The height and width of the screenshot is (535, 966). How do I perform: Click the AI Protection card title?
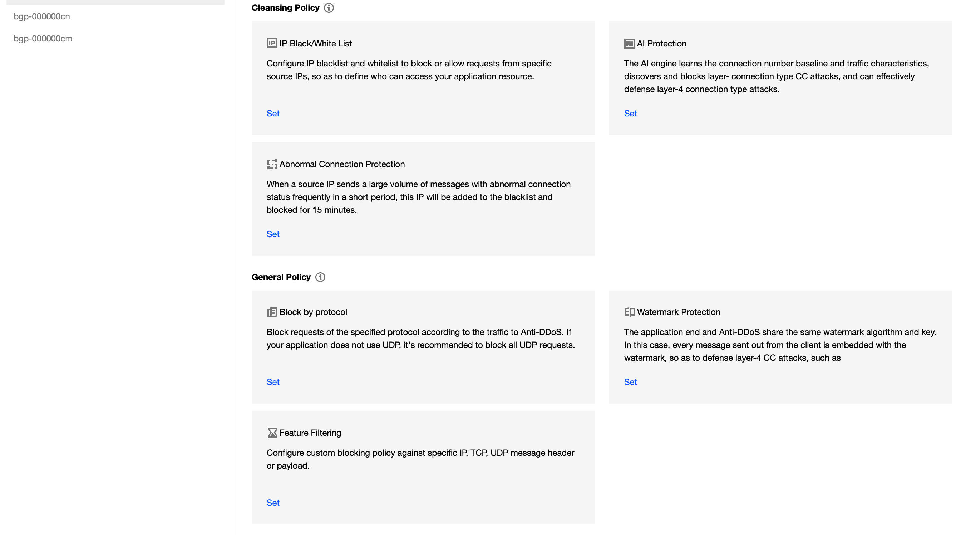pos(661,44)
